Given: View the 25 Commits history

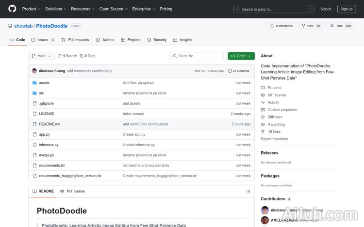Looking at the screenshot, I should (241, 71).
